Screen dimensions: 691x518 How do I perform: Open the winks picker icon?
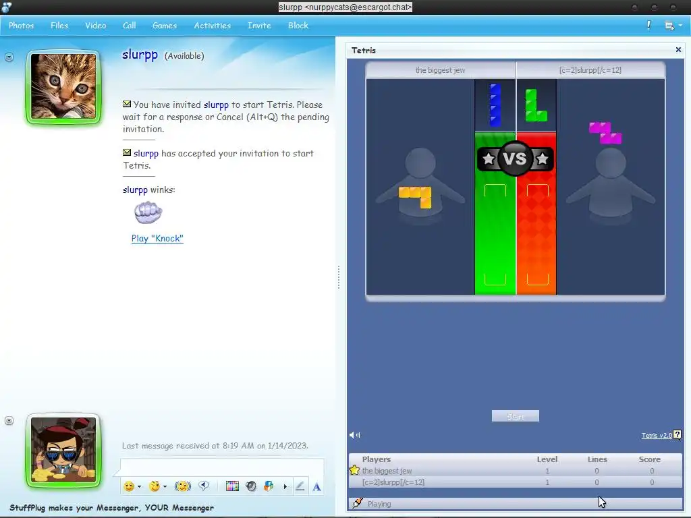[155, 486]
